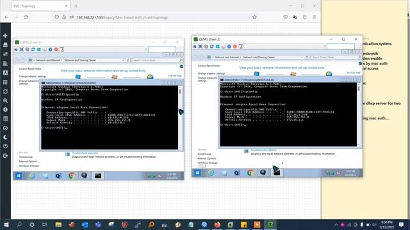410x230 pixels.
Task: Open Chrome in QEMU (User-2) guest taskbar
Action: pyautogui.click(x=250, y=172)
